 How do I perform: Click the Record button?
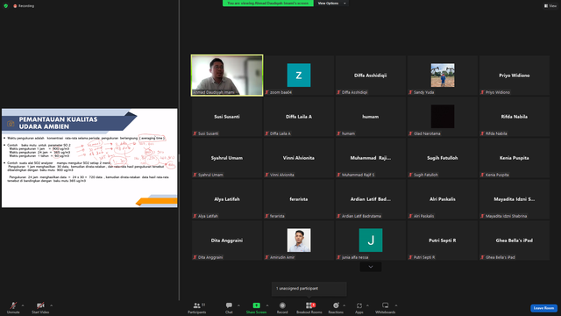pyautogui.click(x=282, y=307)
